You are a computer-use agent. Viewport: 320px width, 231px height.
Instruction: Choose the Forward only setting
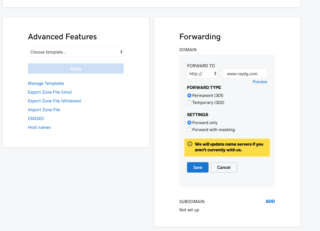(x=189, y=123)
